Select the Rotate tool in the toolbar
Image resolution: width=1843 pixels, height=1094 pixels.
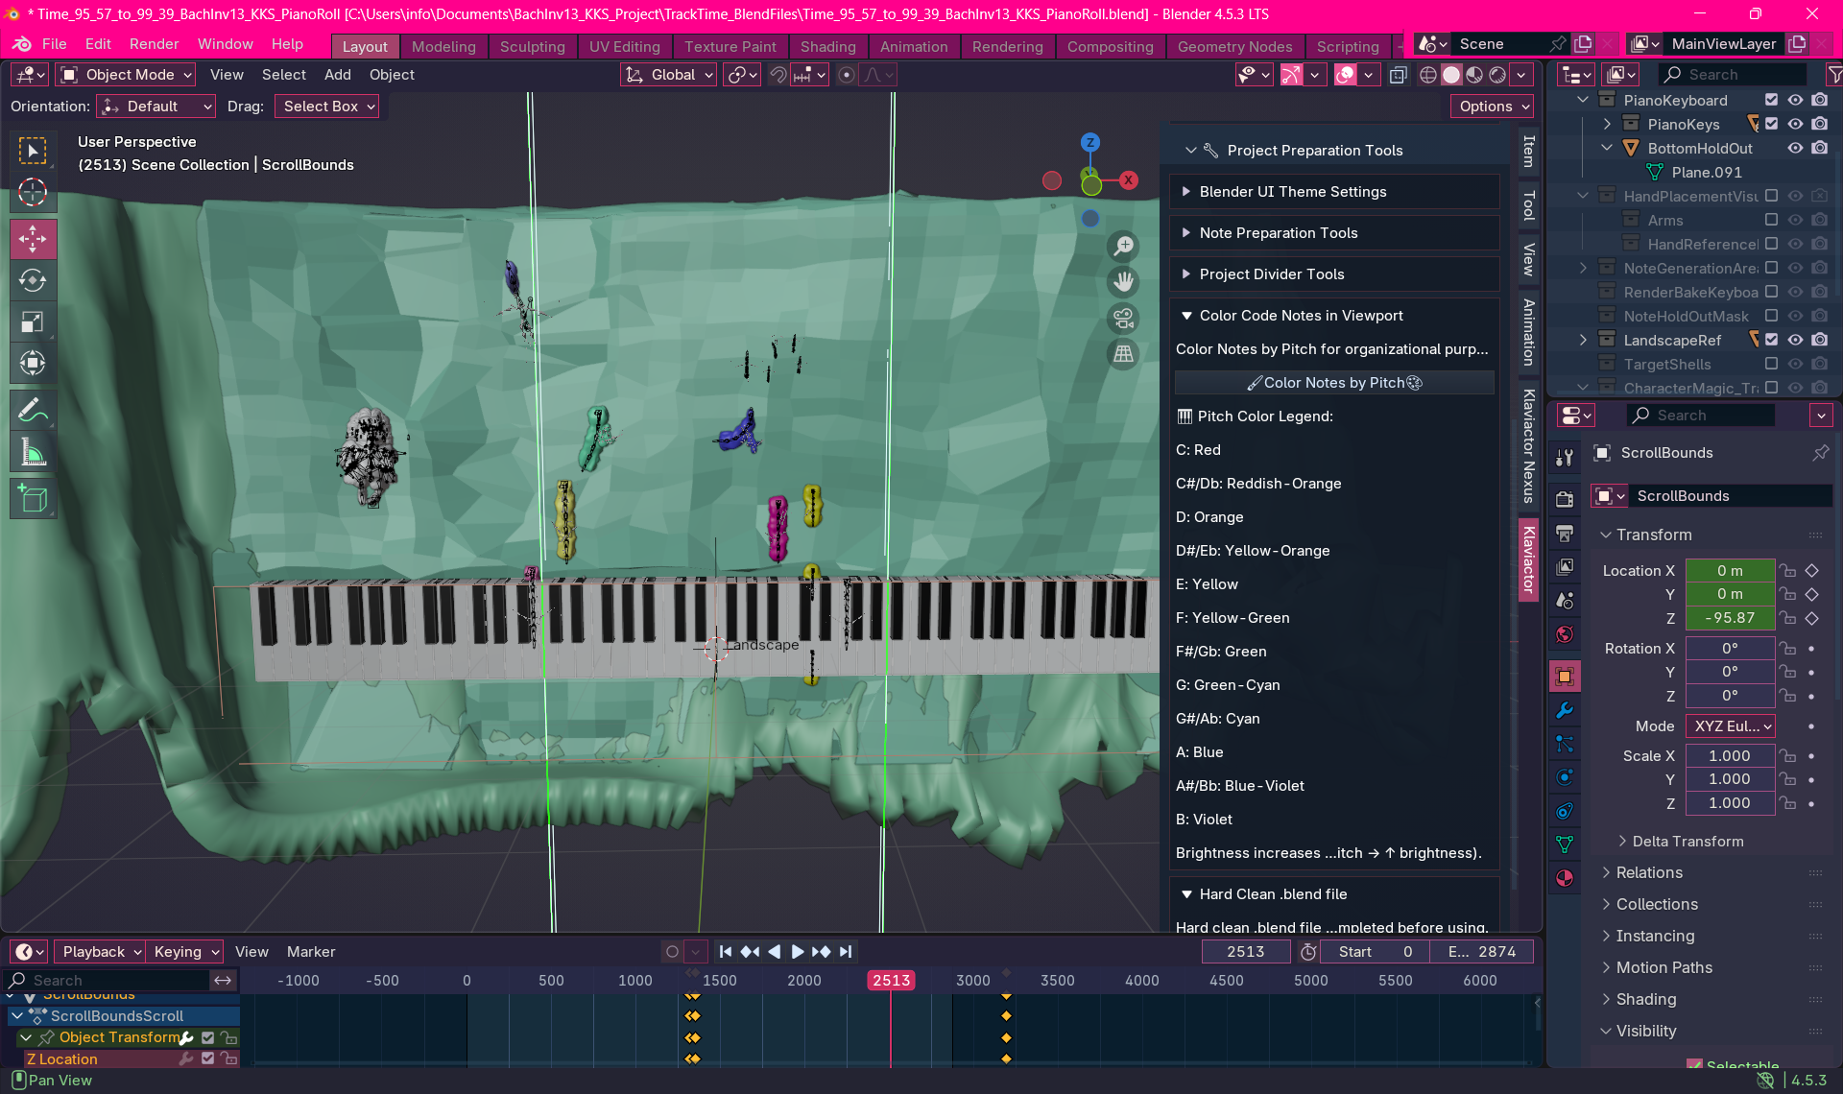coord(33,280)
